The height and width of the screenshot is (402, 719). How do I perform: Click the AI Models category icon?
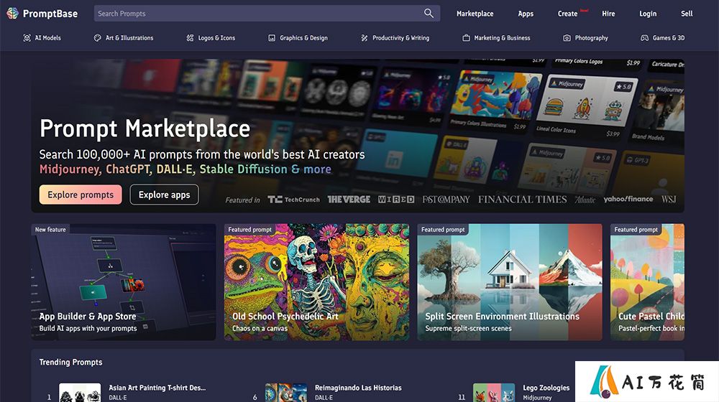[27, 38]
